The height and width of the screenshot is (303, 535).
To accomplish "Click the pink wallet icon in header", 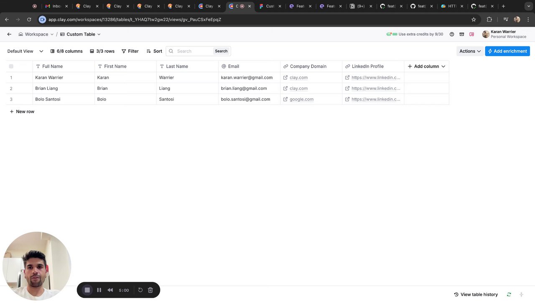I will [472, 34].
